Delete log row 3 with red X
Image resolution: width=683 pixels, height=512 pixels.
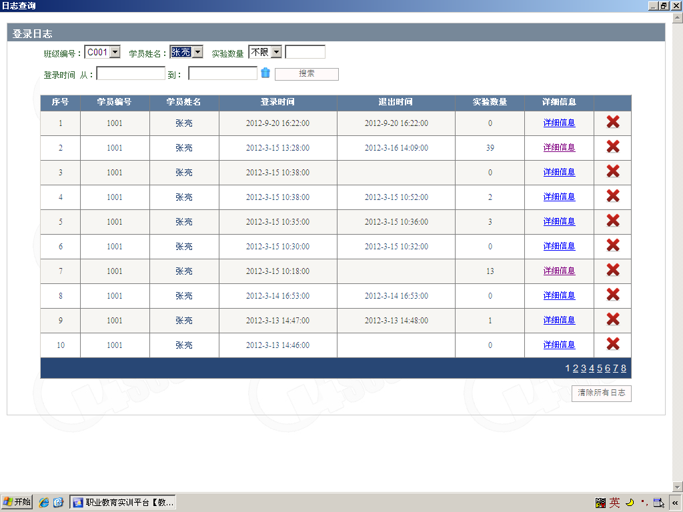tap(613, 171)
